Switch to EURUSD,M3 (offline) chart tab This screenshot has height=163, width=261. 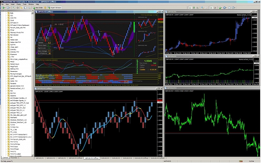coord(157,158)
